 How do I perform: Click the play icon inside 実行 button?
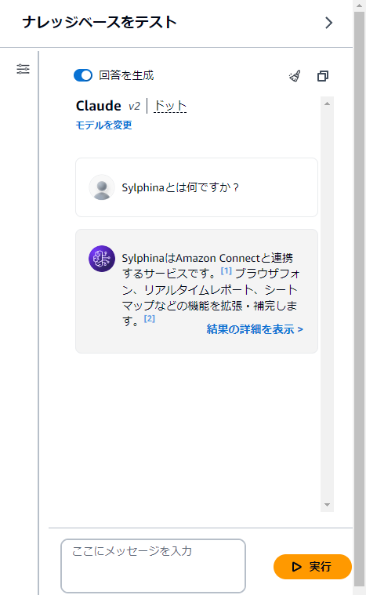tap(296, 567)
